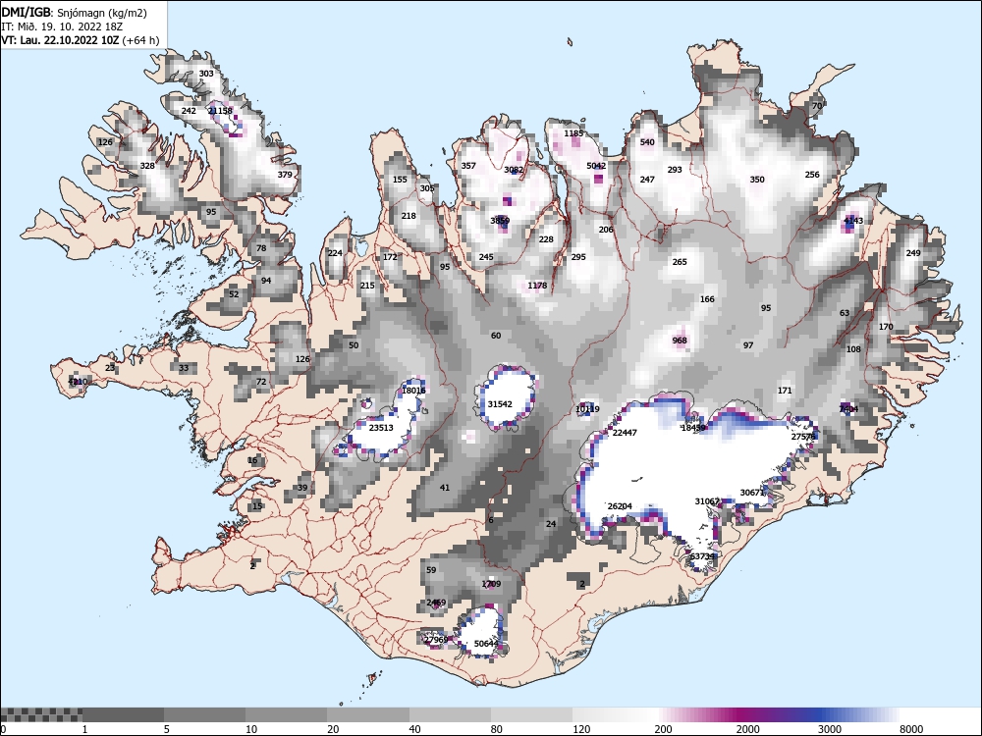The height and width of the screenshot is (736, 982).
Task: Click the snow value '26204'
Action: [x=620, y=505]
